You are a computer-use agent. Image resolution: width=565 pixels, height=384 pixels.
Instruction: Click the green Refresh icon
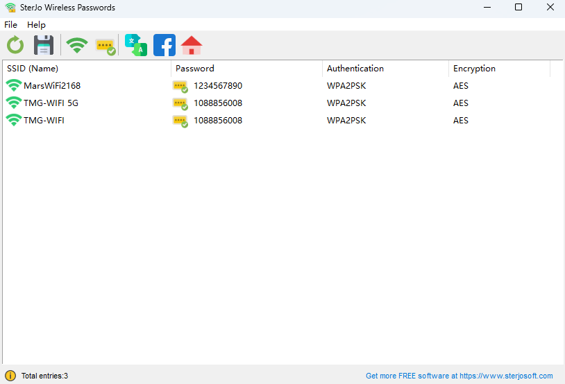click(15, 45)
